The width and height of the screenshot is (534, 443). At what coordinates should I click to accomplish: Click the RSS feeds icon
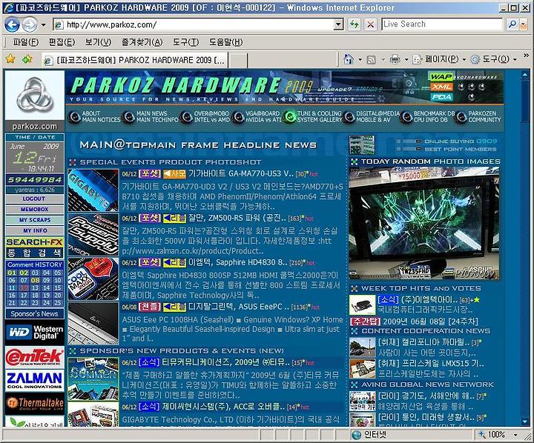coord(372,60)
